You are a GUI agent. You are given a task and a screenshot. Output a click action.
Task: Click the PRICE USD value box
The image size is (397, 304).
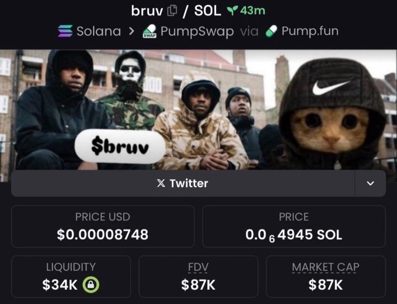point(103,226)
